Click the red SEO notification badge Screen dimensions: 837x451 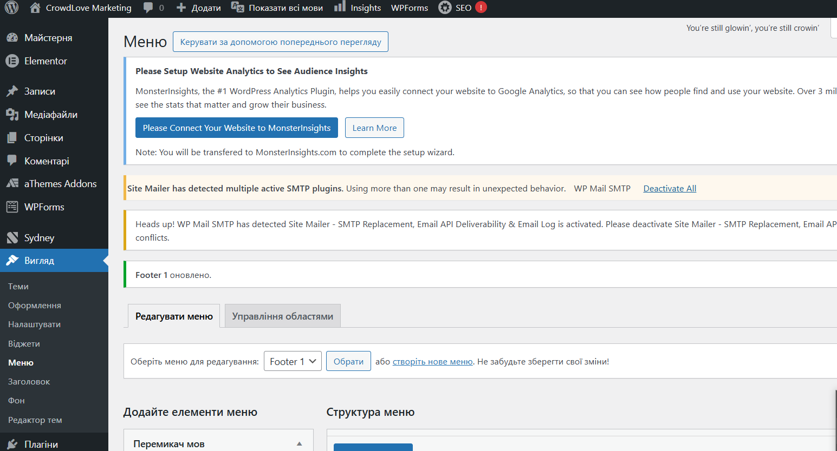click(x=481, y=8)
